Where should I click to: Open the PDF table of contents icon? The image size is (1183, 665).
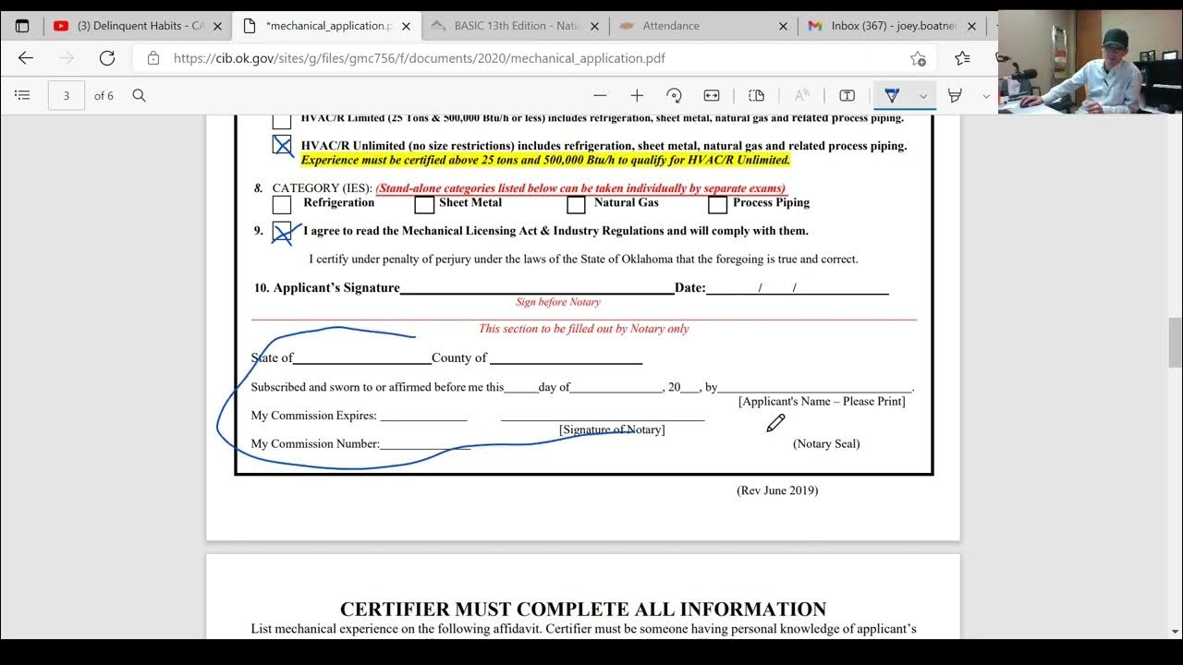(x=23, y=95)
